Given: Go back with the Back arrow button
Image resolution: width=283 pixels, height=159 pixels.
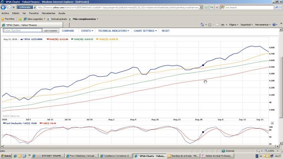Looking at the screenshot, I should (x=4, y=7).
